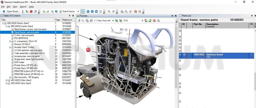Select the POWERPHOS entry
256x108 pixels.
(21, 38)
